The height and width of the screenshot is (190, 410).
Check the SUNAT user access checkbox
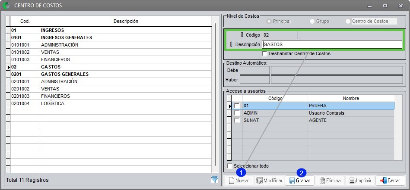[x=237, y=120]
